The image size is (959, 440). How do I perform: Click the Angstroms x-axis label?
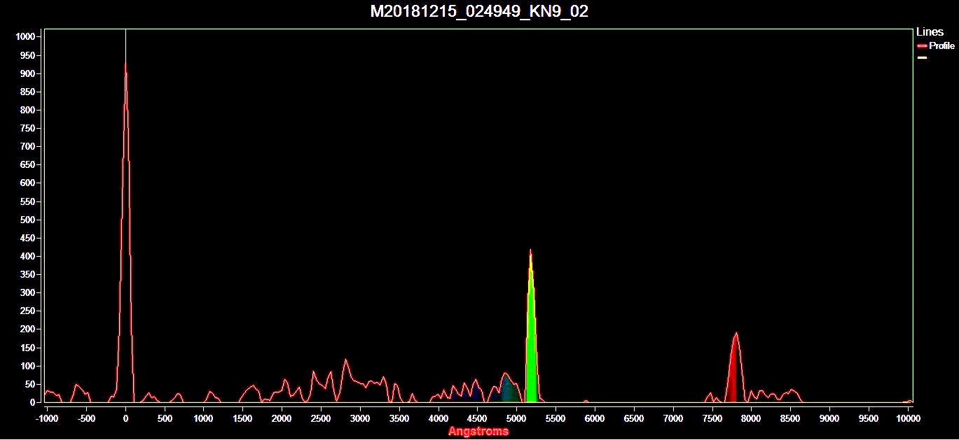click(x=478, y=431)
